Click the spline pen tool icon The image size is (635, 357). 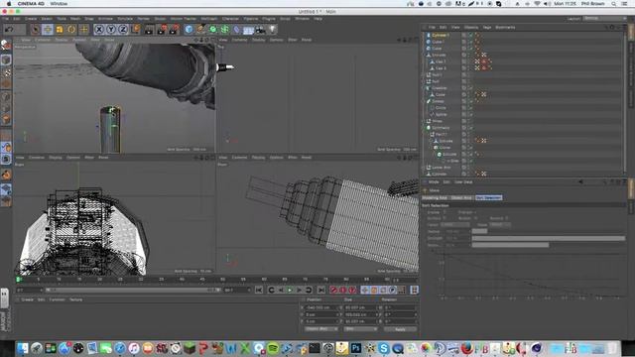(x=200, y=29)
